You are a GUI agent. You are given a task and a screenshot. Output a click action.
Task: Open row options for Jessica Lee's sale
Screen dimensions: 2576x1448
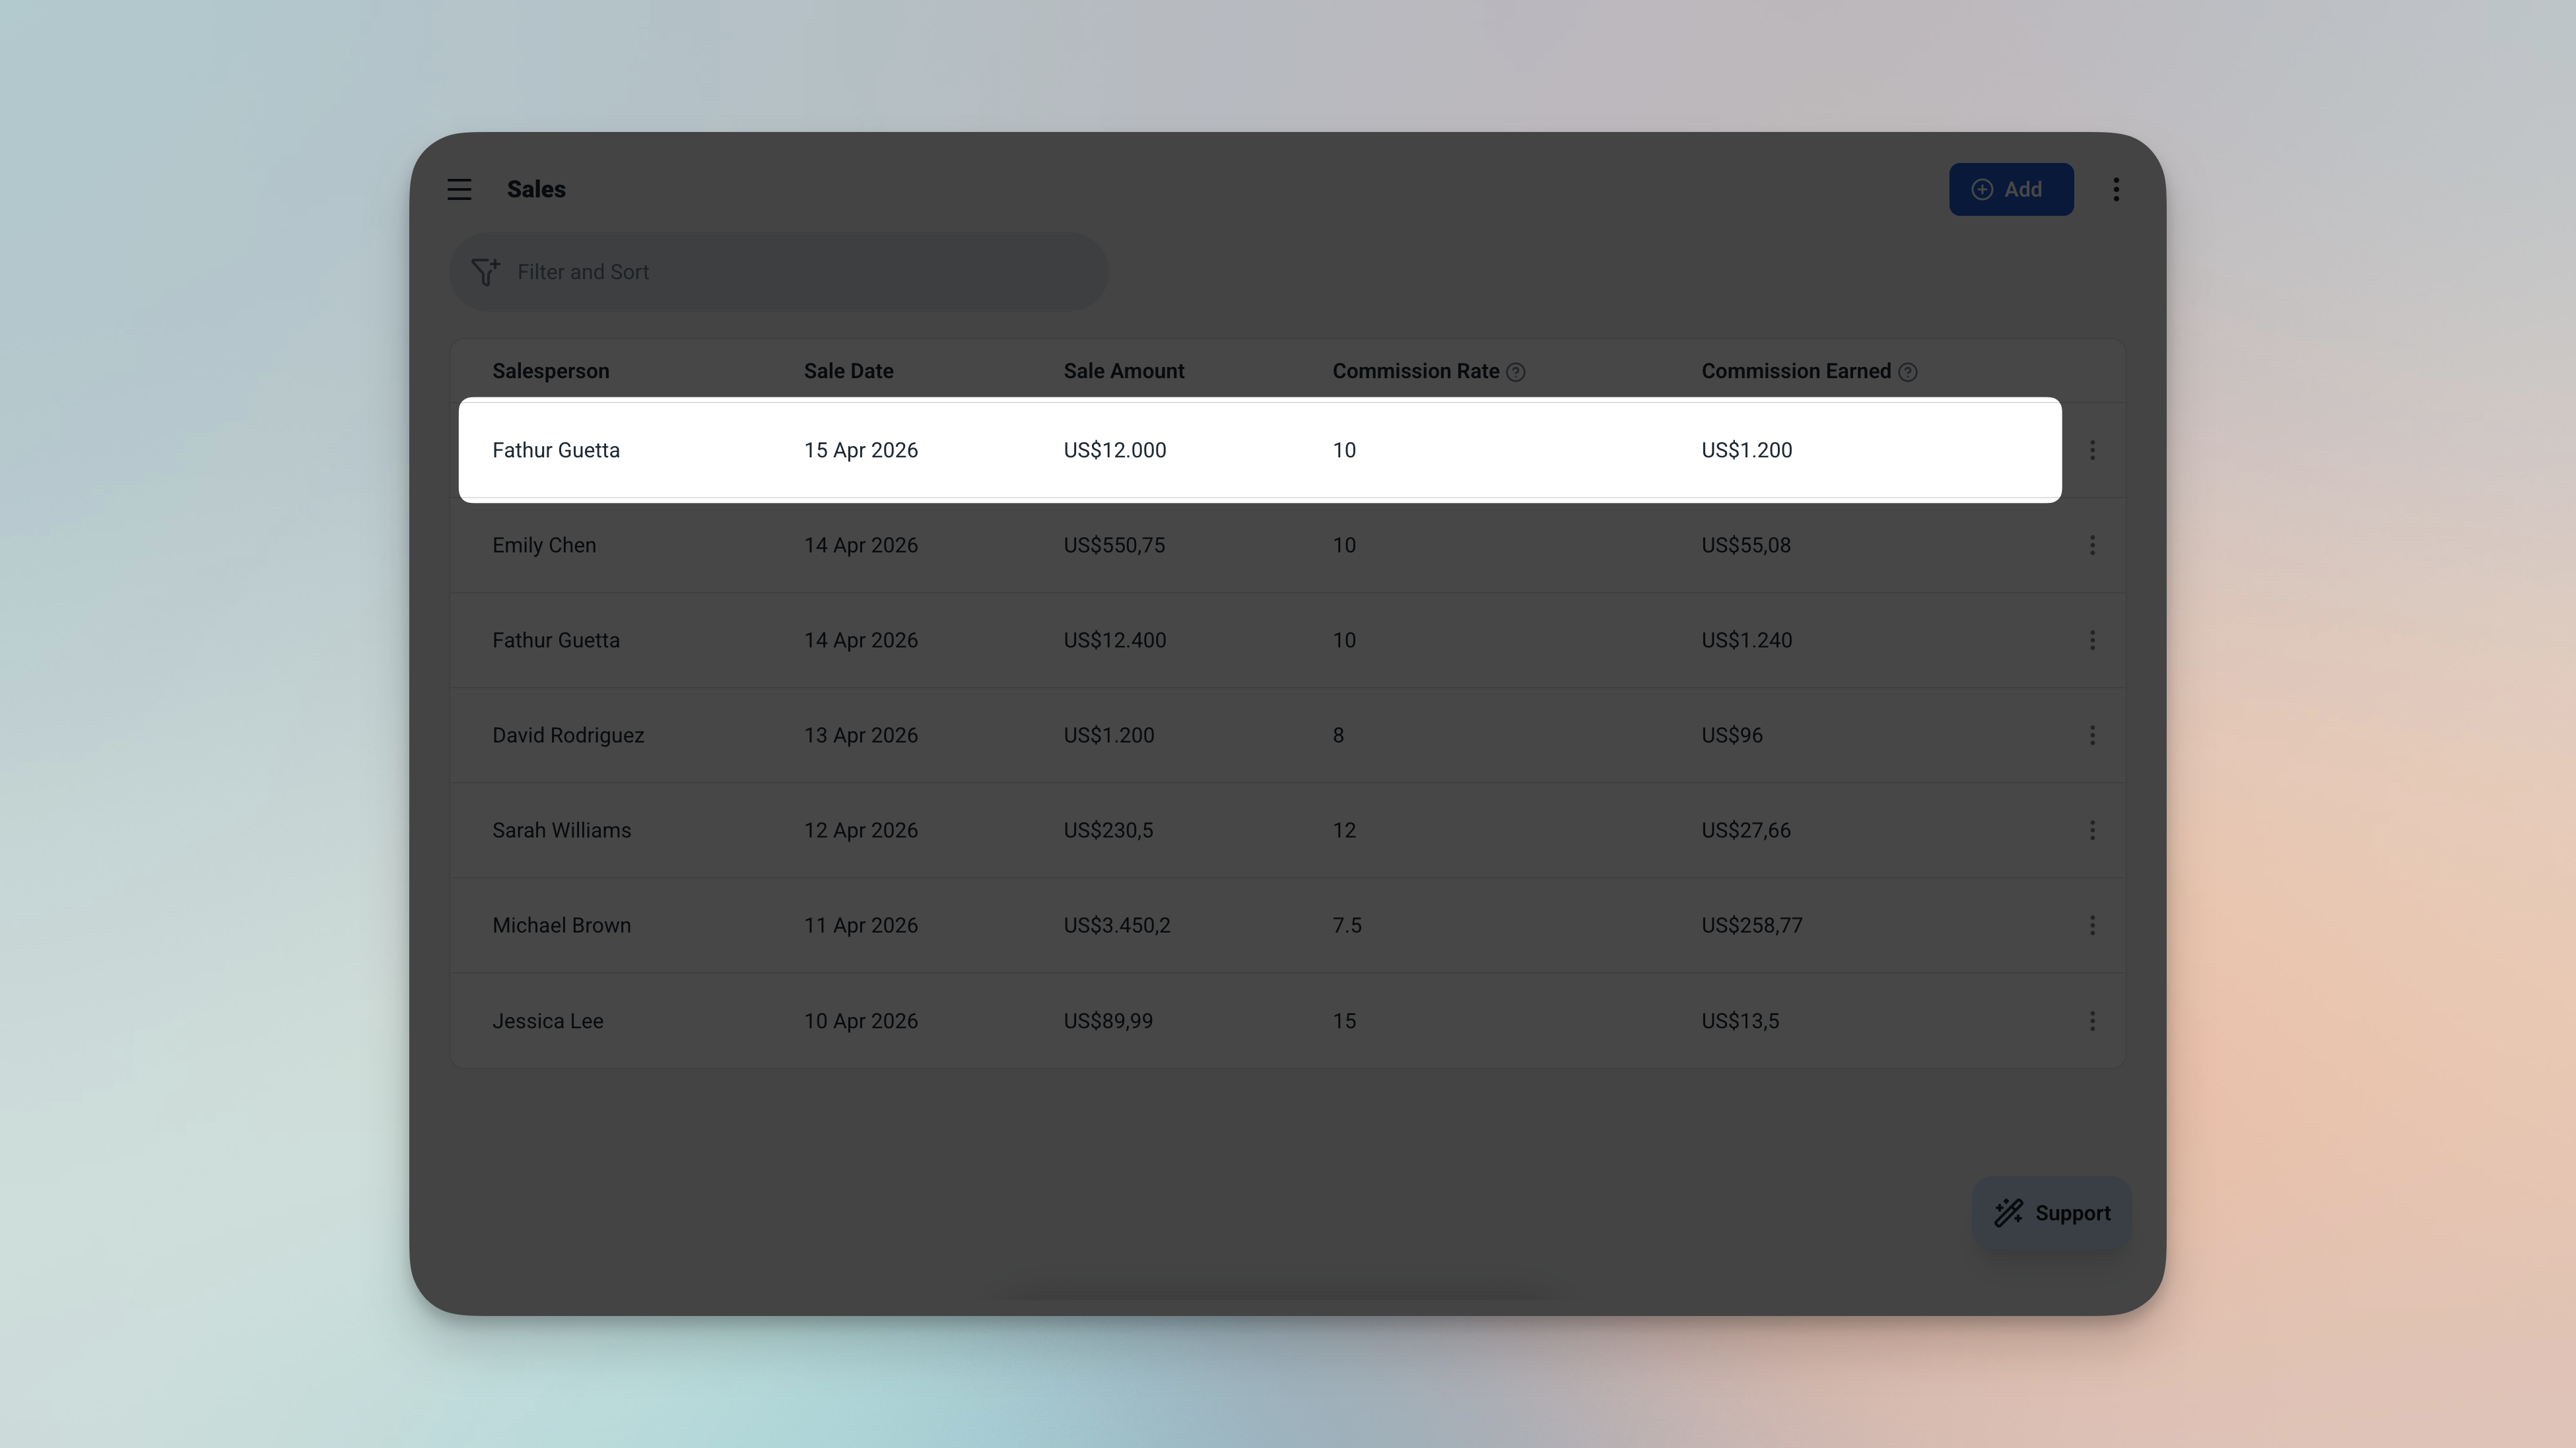tap(2093, 1020)
